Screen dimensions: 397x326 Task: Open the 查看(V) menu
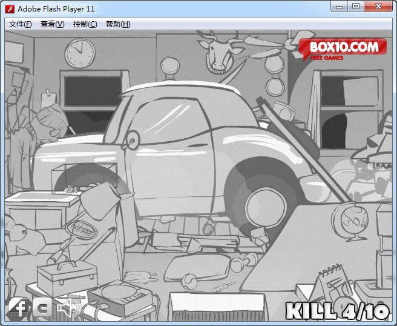pos(52,24)
